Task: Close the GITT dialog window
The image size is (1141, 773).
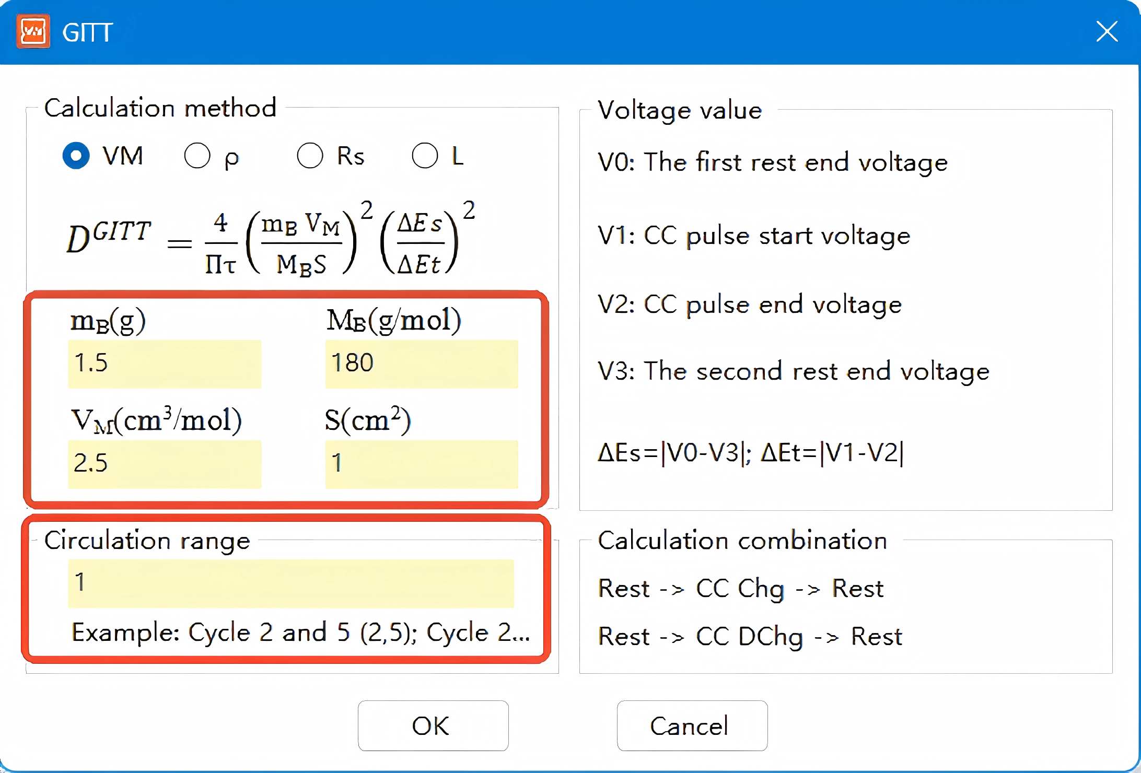Action: pyautogui.click(x=1107, y=31)
